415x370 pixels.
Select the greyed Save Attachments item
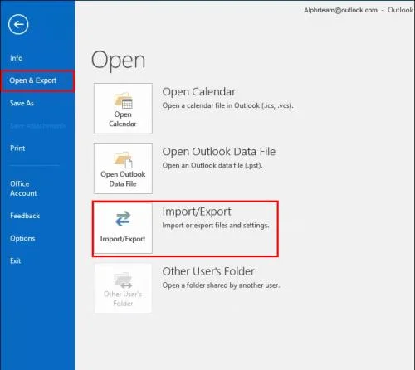(x=37, y=126)
